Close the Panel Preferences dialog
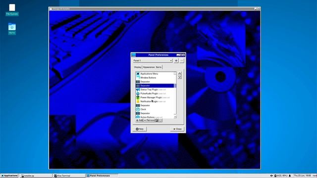317x178 pixels. point(177,129)
